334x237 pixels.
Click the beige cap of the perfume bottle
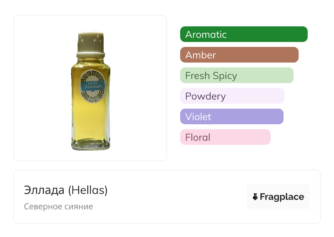91,41
